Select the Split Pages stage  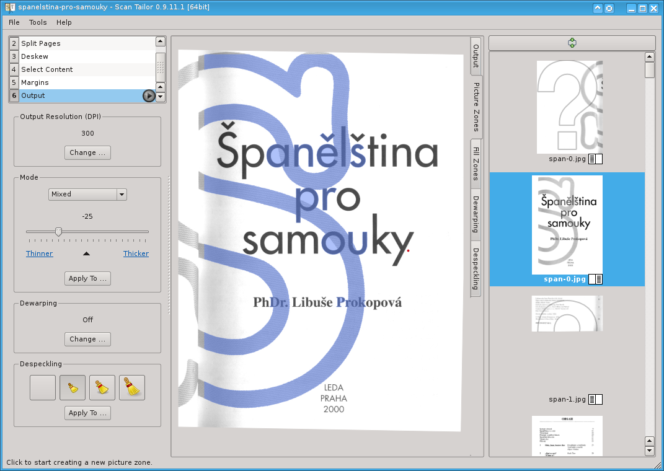82,43
